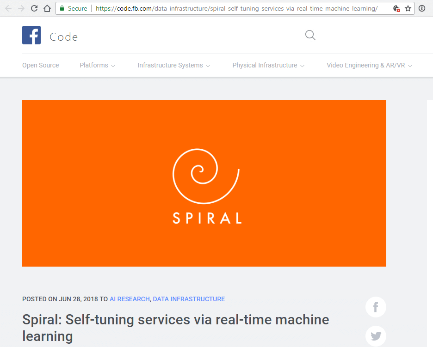Screen dimensions: 433x347
Task: Open the Infrastructure Systems dropdown
Action: [171, 65]
